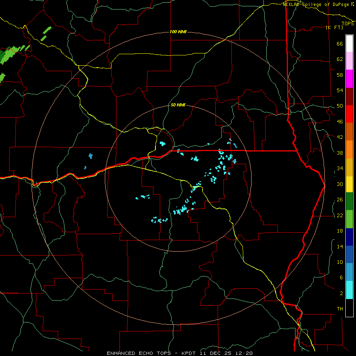Click the legend label 50

pos(340,106)
